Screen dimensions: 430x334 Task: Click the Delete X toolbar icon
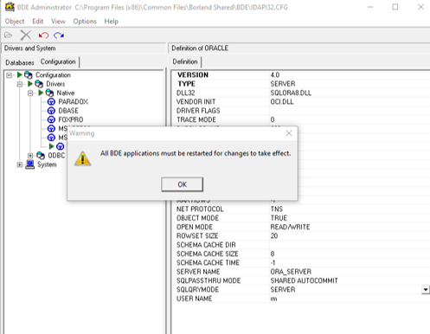tap(26, 35)
